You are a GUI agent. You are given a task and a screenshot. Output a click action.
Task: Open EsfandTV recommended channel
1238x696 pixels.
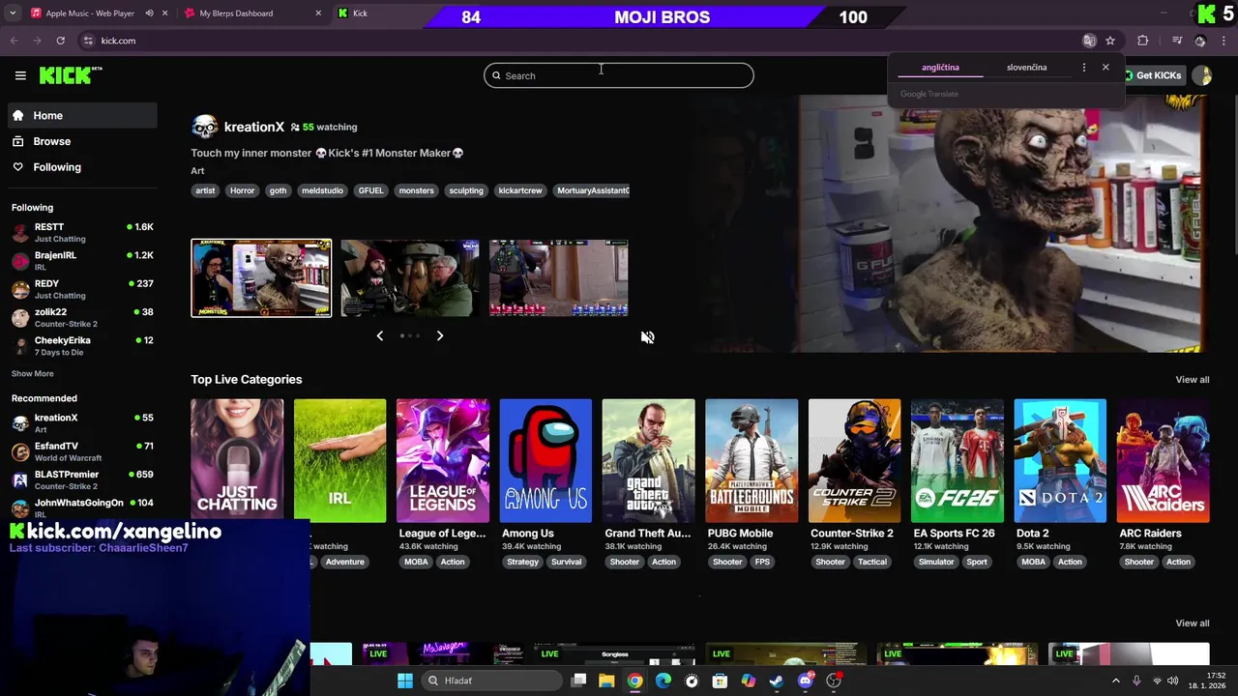[82, 451]
